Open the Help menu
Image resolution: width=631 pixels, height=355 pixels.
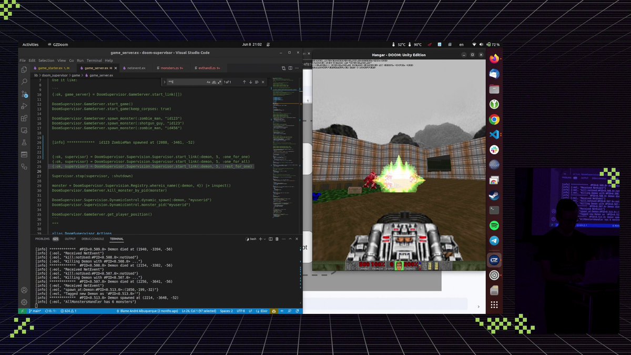[x=109, y=60]
